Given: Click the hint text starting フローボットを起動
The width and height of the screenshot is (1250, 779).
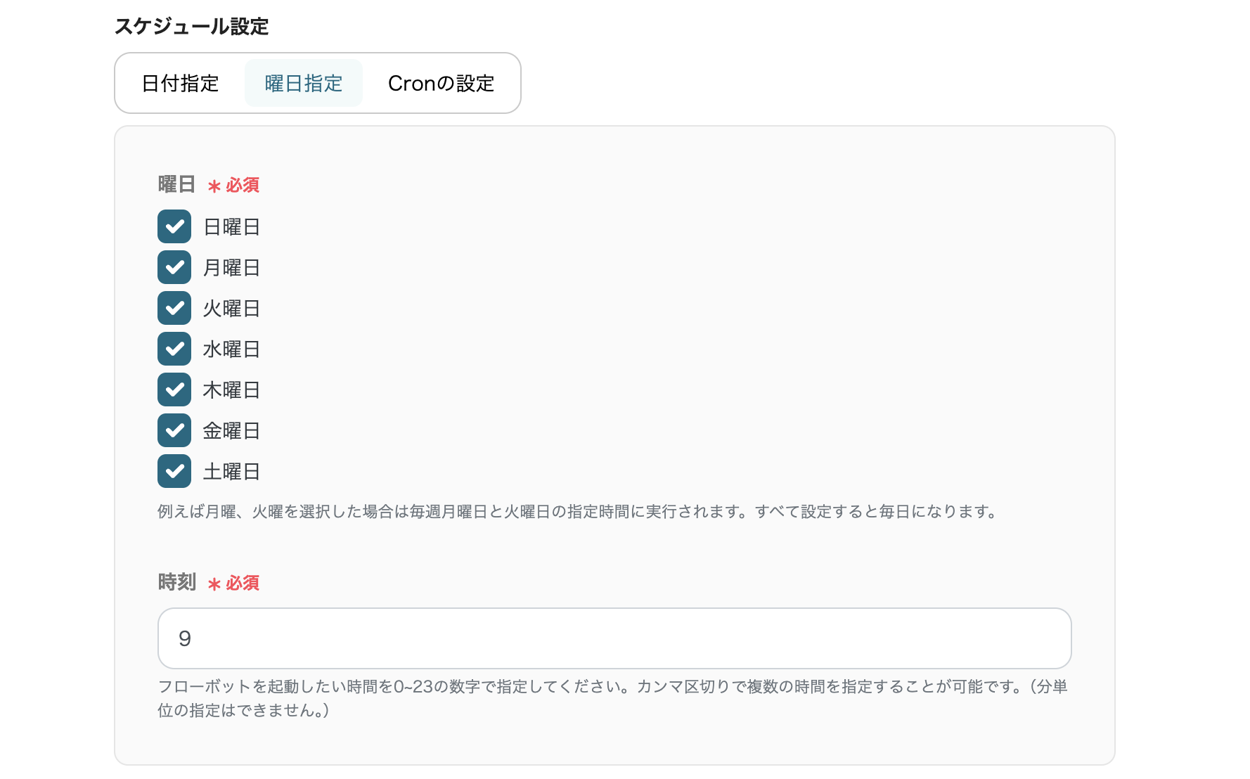Looking at the screenshot, I should click(613, 698).
